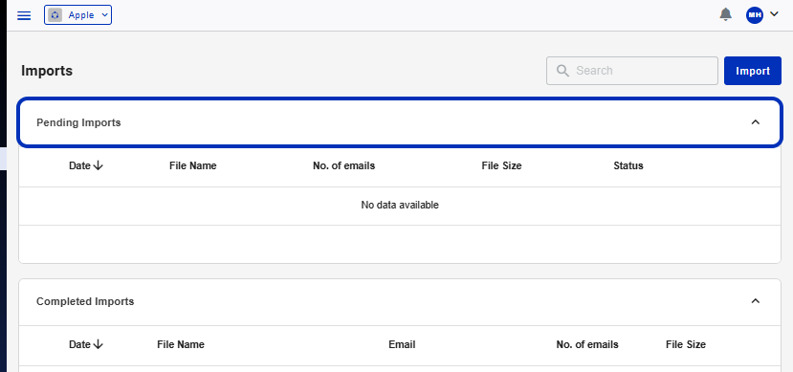The image size is (793, 372).
Task: Open the hamburger navigation menu
Action: tap(24, 15)
